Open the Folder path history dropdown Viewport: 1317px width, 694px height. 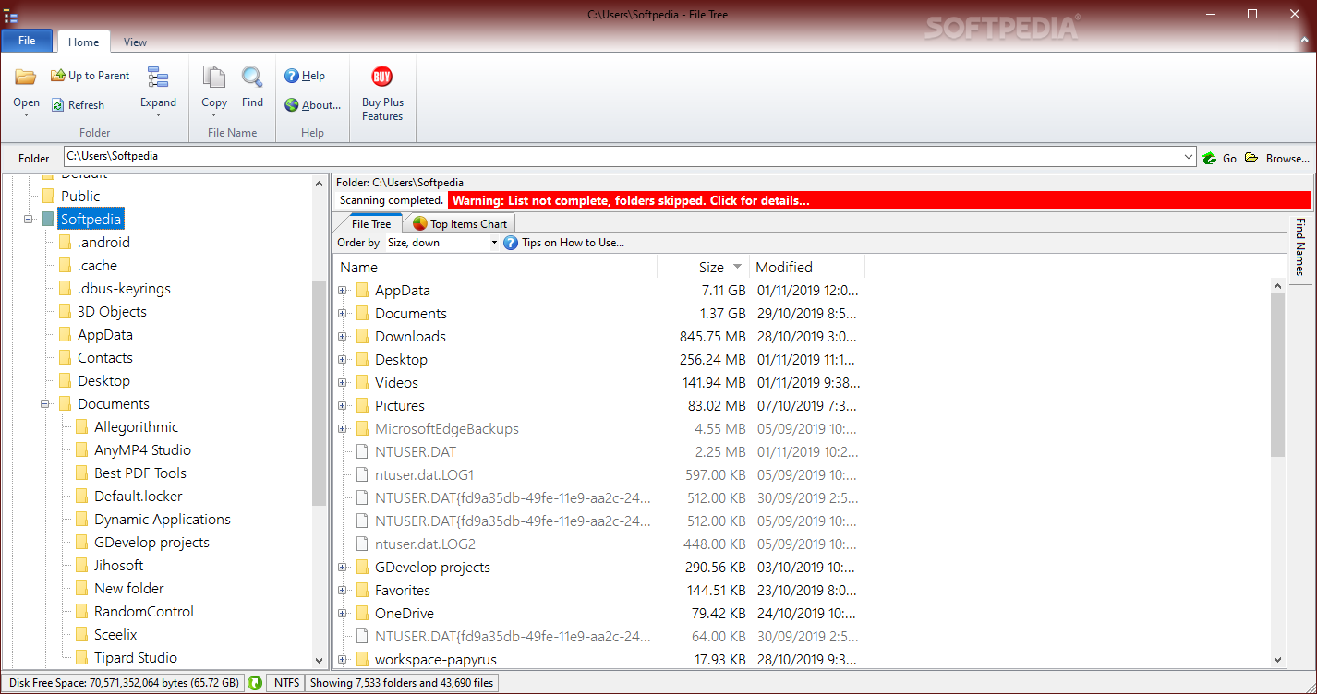tap(1189, 158)
